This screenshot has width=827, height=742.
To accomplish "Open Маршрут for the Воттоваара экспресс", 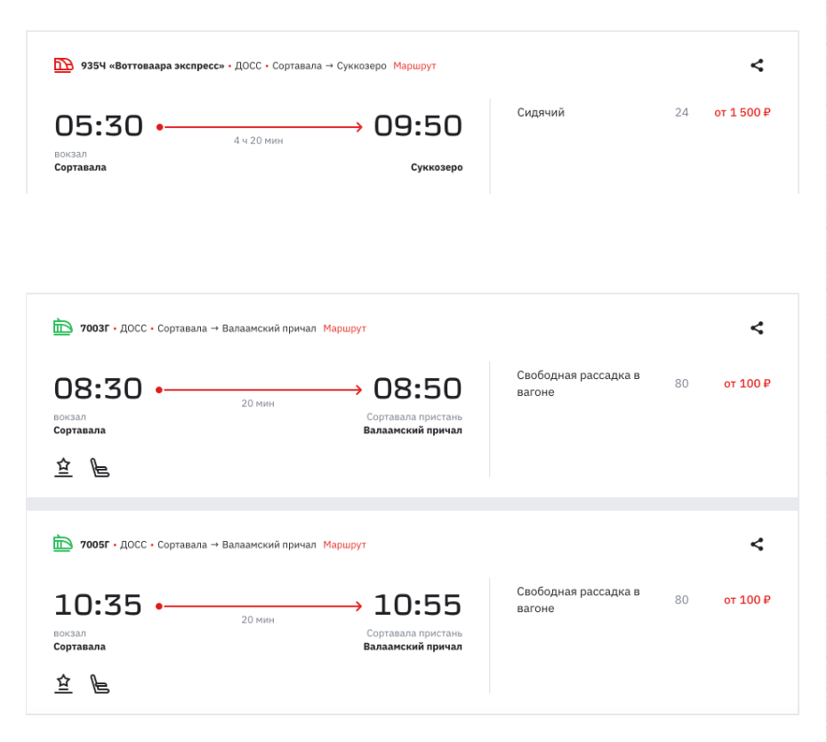I will [x=415, y=65].
